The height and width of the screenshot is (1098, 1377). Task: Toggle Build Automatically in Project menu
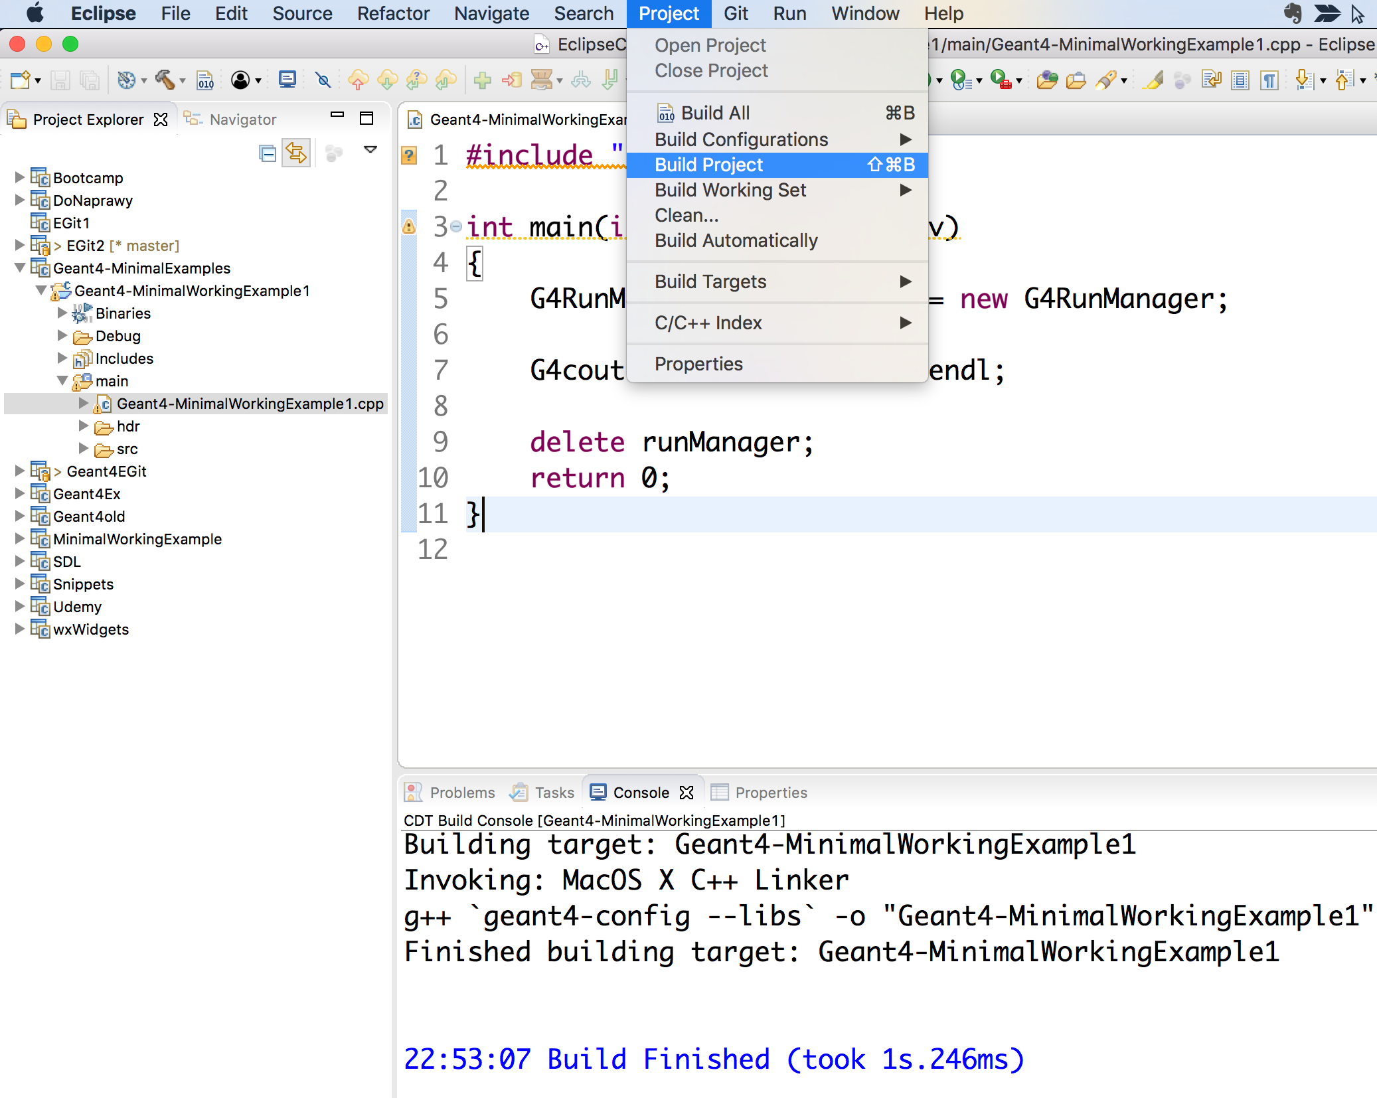tap(736, 240)
